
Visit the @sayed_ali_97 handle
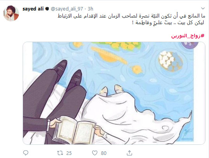pyautogui.click(x=67, y=9)
